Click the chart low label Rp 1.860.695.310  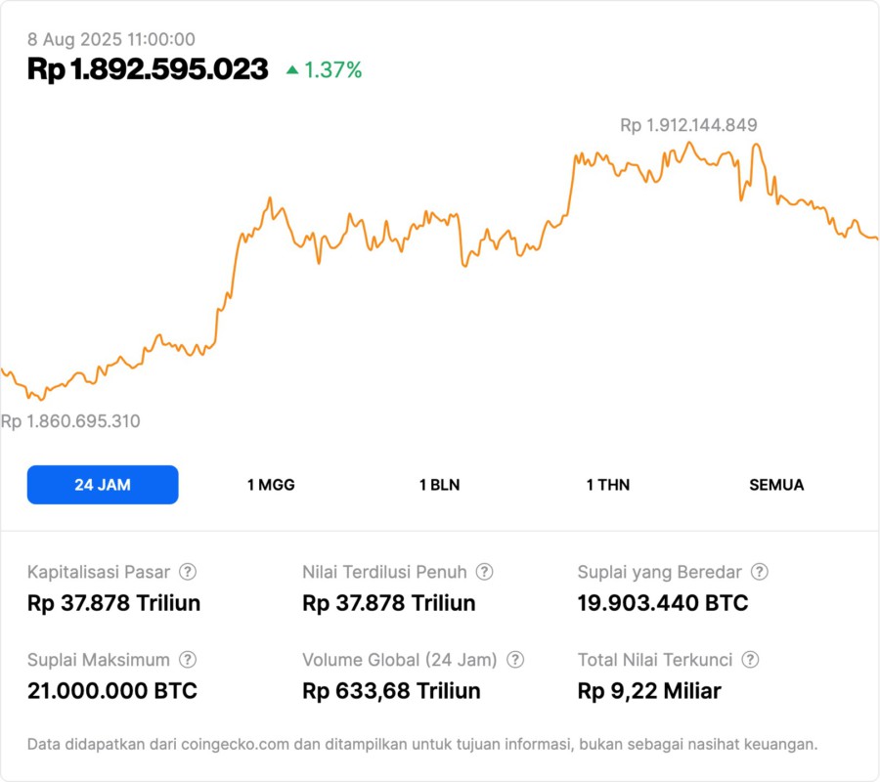click(70, 421)
